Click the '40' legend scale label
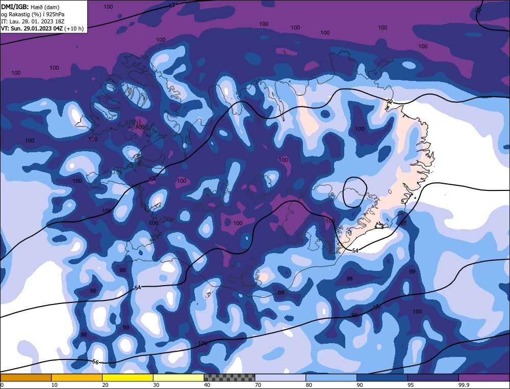Viewport: 510px width, 389px height. (x=207, y=385)
